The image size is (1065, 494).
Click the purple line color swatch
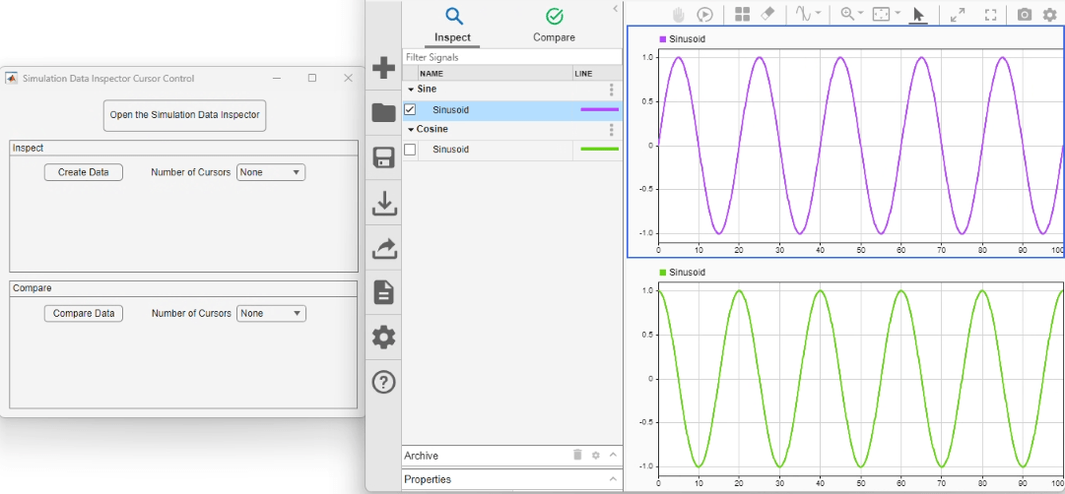599,110
